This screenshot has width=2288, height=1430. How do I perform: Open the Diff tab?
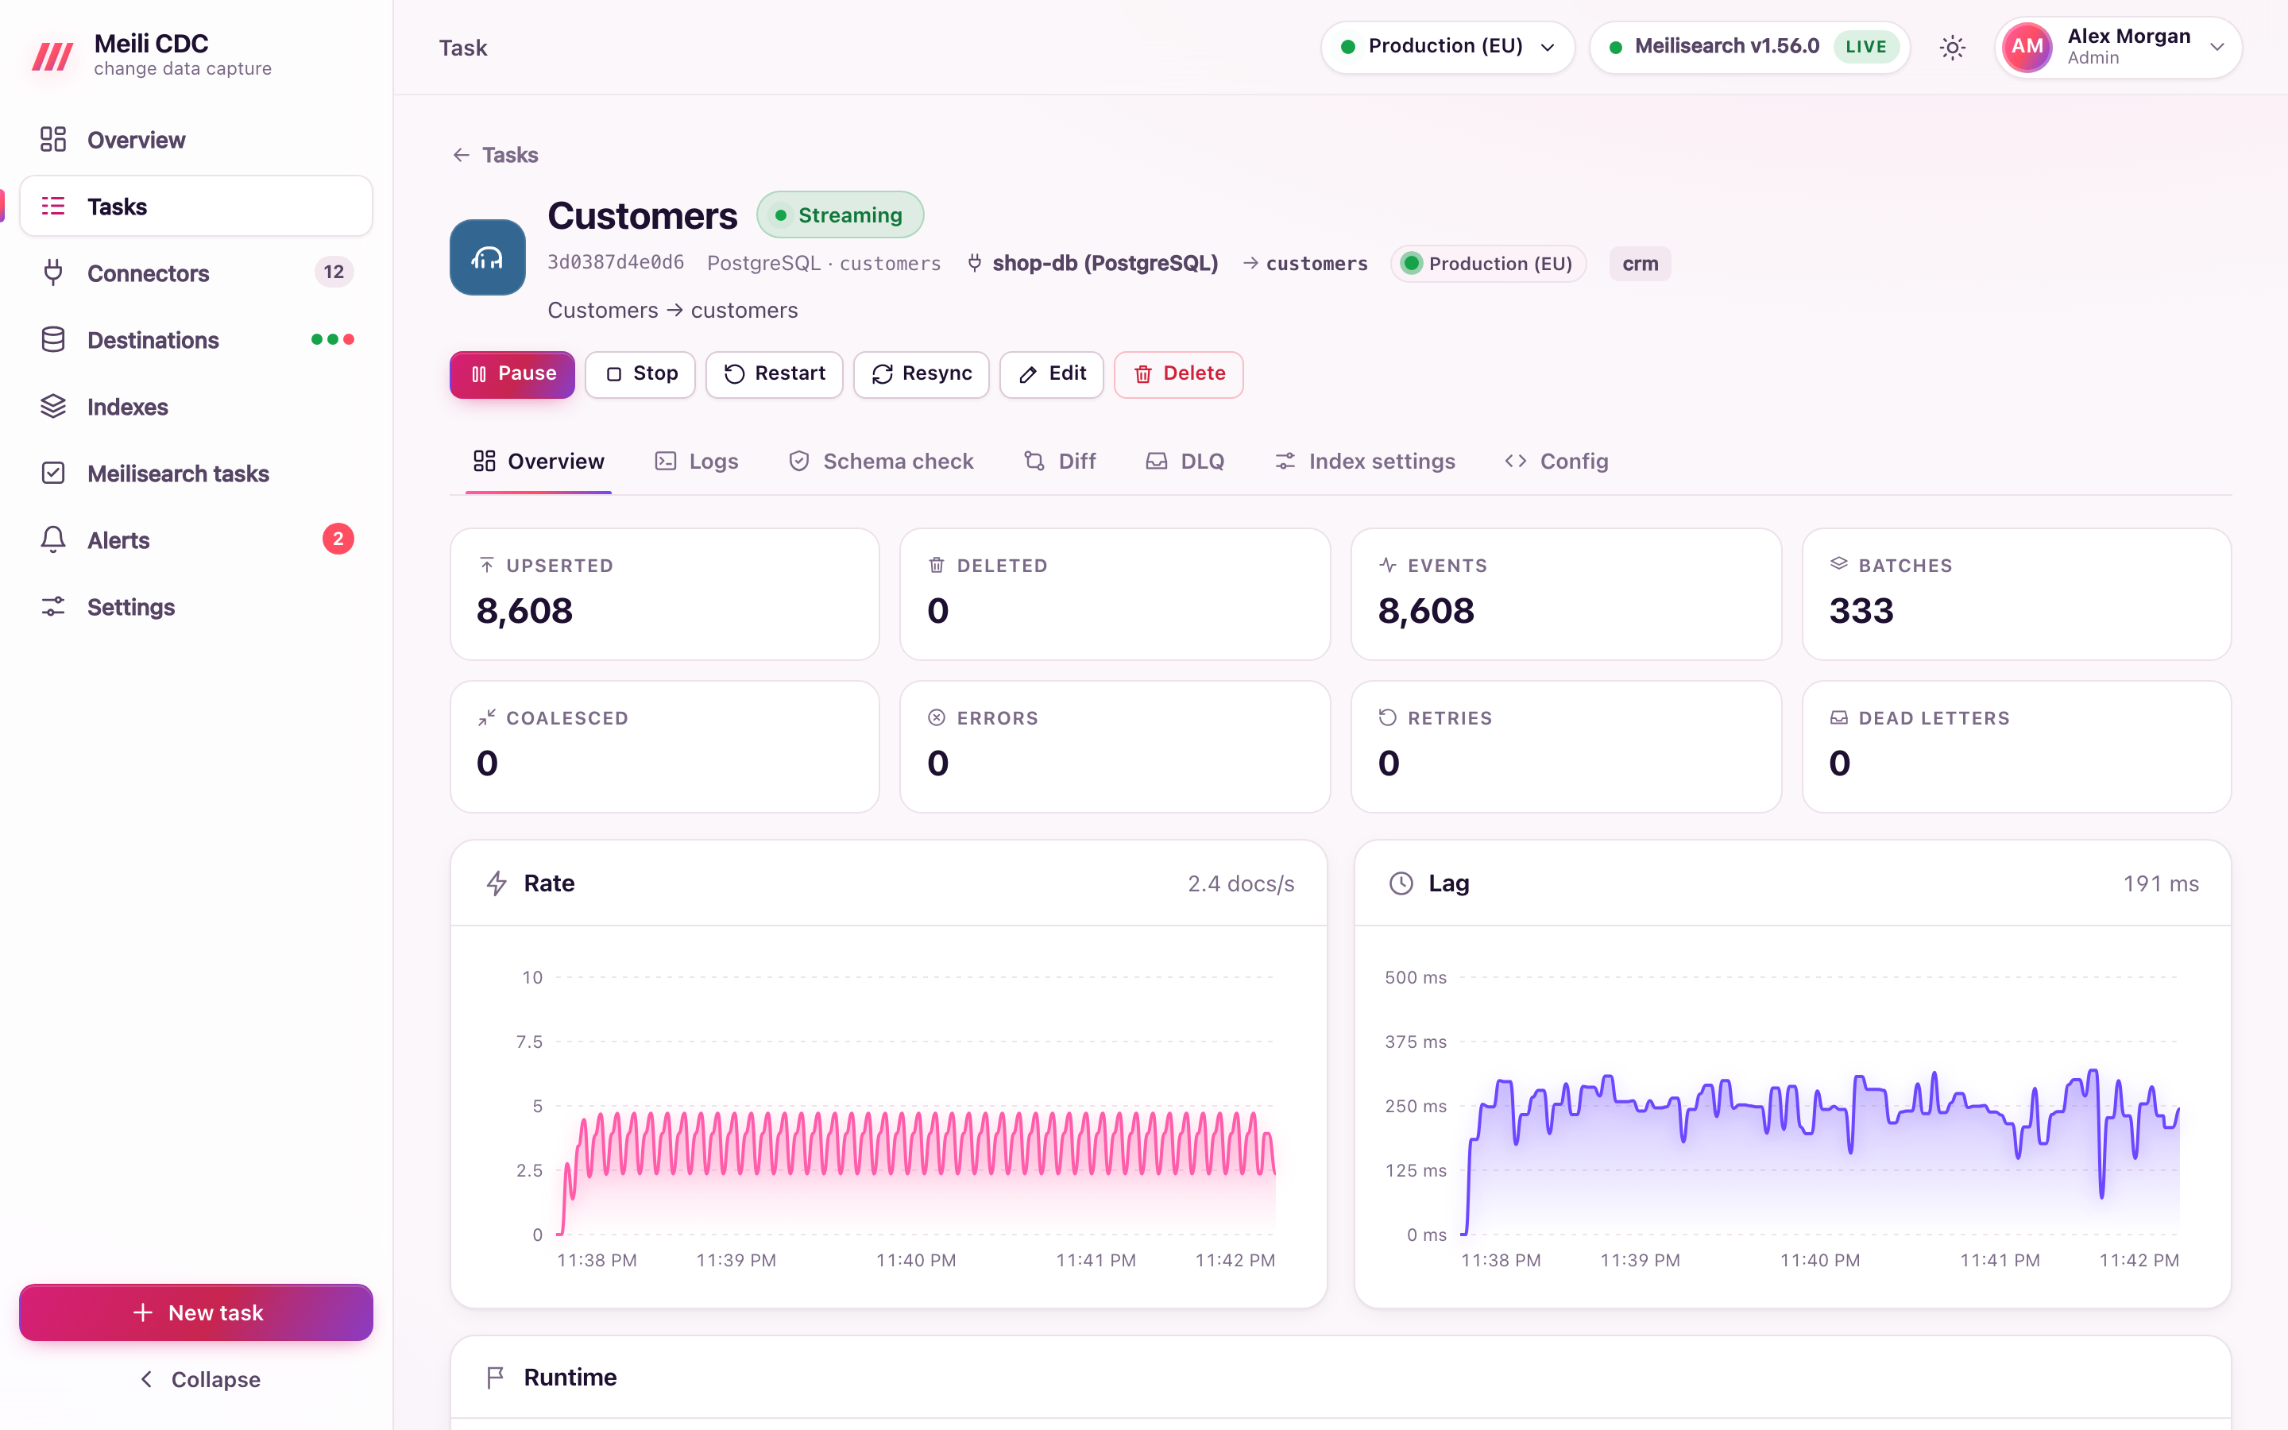1060,462
